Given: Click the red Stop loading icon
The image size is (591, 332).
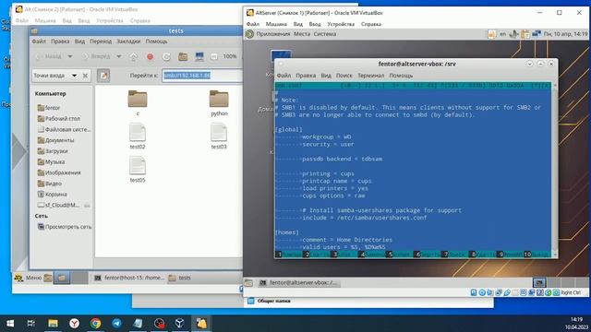Looking at the screenshot, I should tap(150, 56).
